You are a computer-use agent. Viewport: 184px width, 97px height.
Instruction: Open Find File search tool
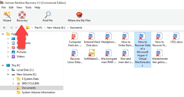(48, 16)
